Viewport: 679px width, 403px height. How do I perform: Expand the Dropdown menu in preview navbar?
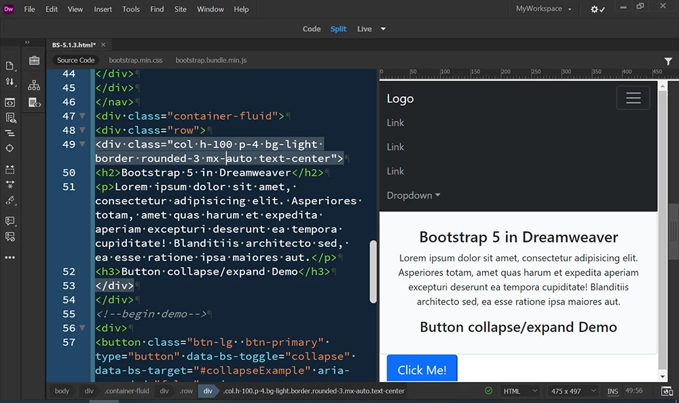pos(414,195)
